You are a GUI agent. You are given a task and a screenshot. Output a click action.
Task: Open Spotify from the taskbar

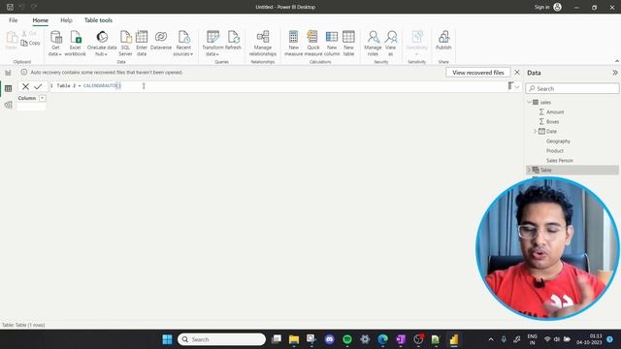pos(347,339)
